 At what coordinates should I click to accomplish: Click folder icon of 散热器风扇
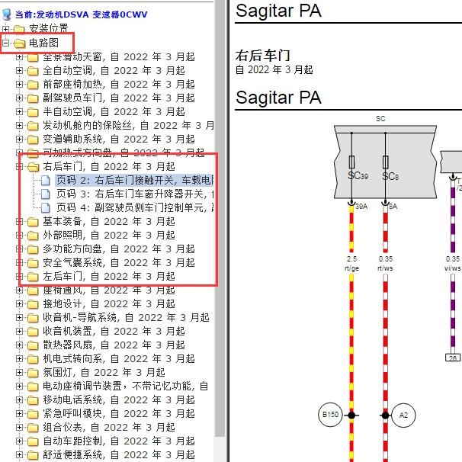tap(33, 345)
